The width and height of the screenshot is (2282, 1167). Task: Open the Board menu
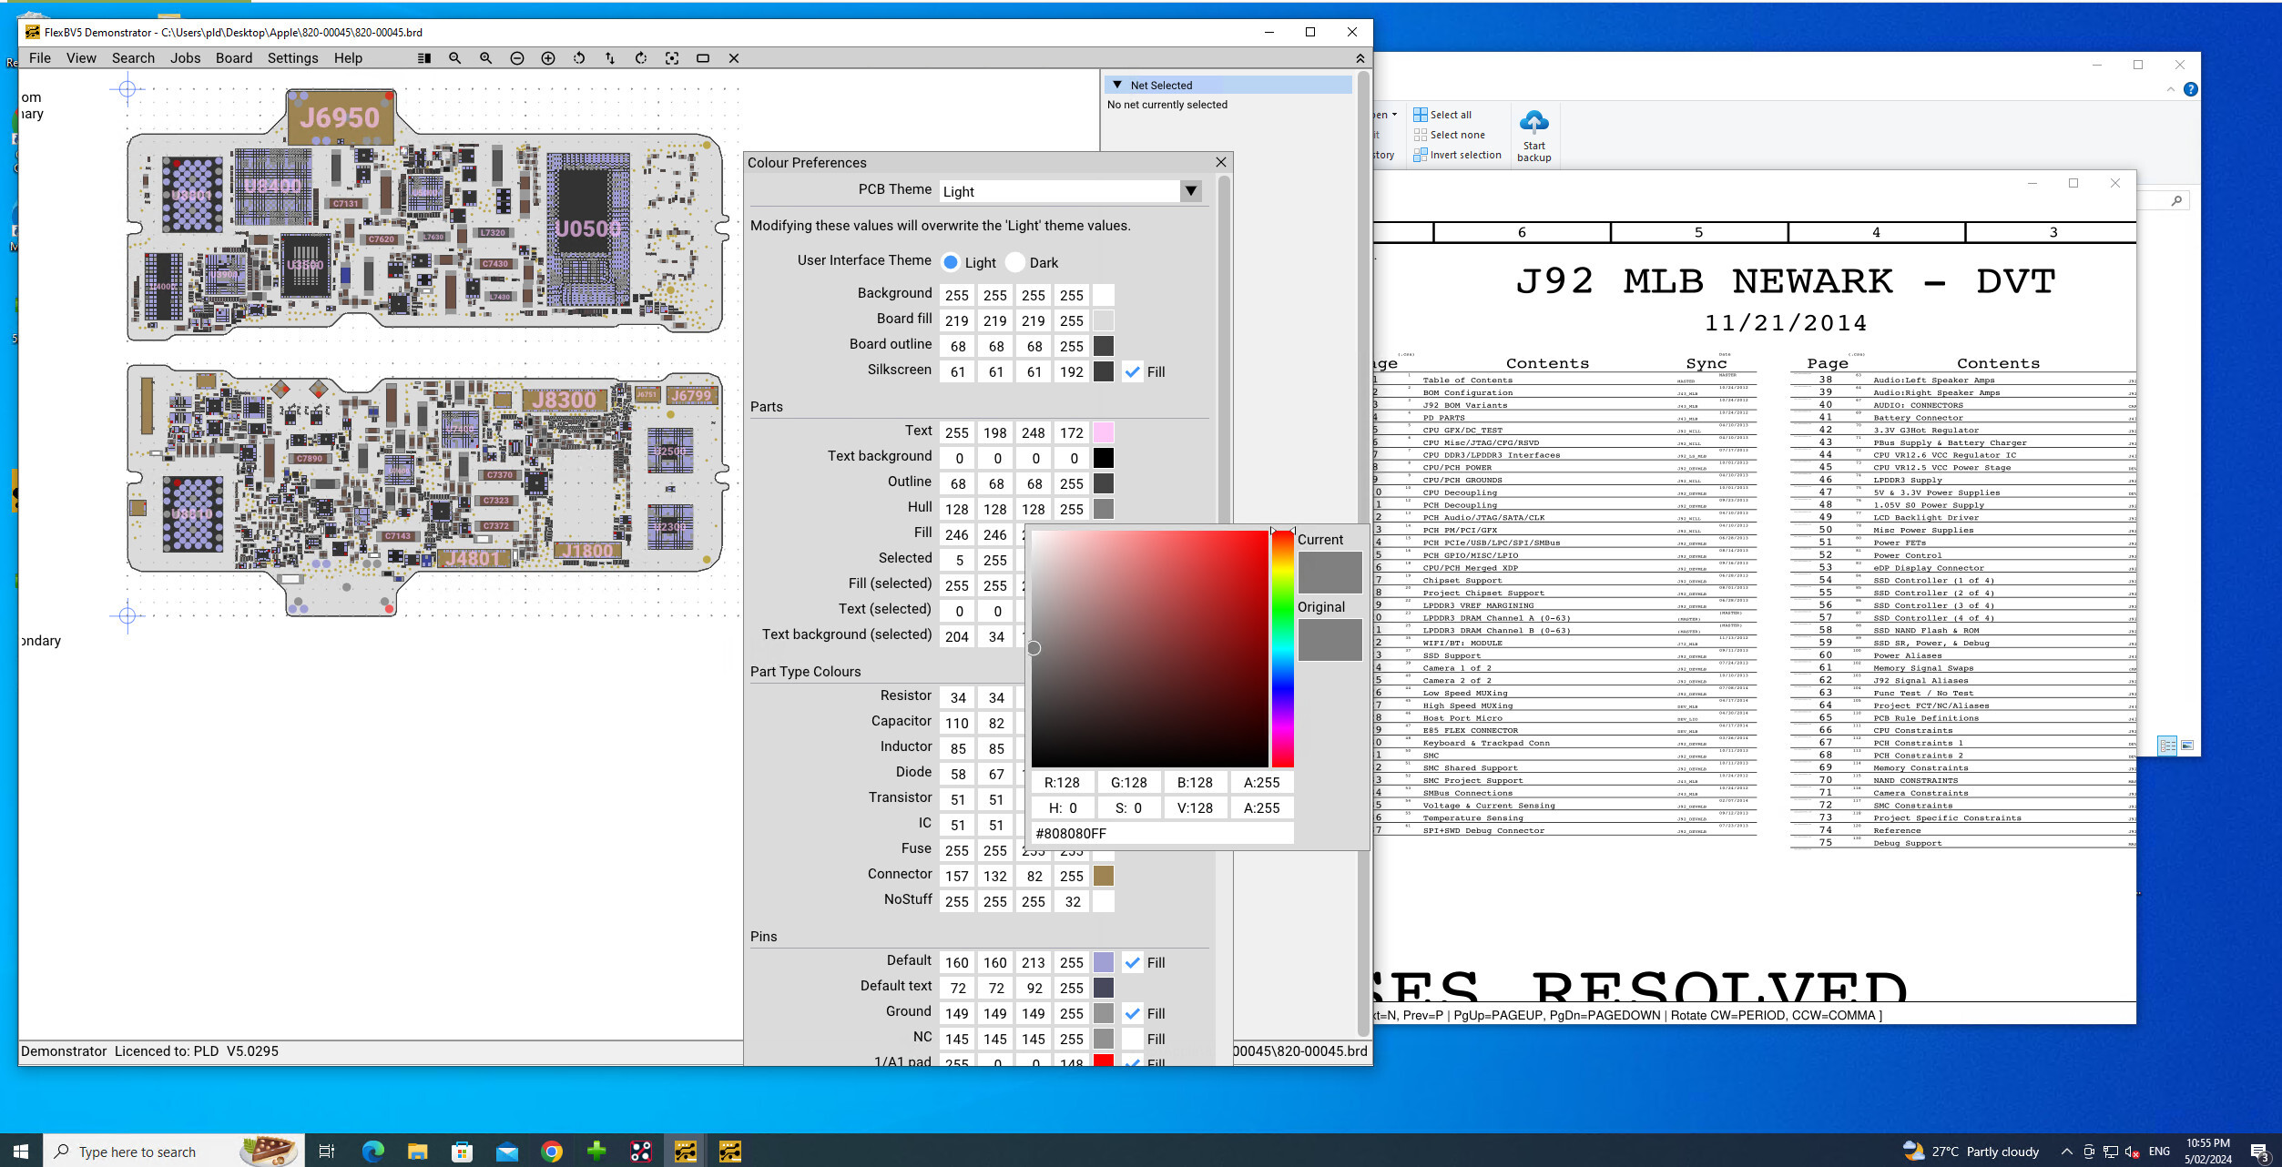point(234,58)
